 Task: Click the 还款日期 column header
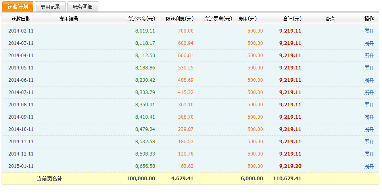pos(21,19)
